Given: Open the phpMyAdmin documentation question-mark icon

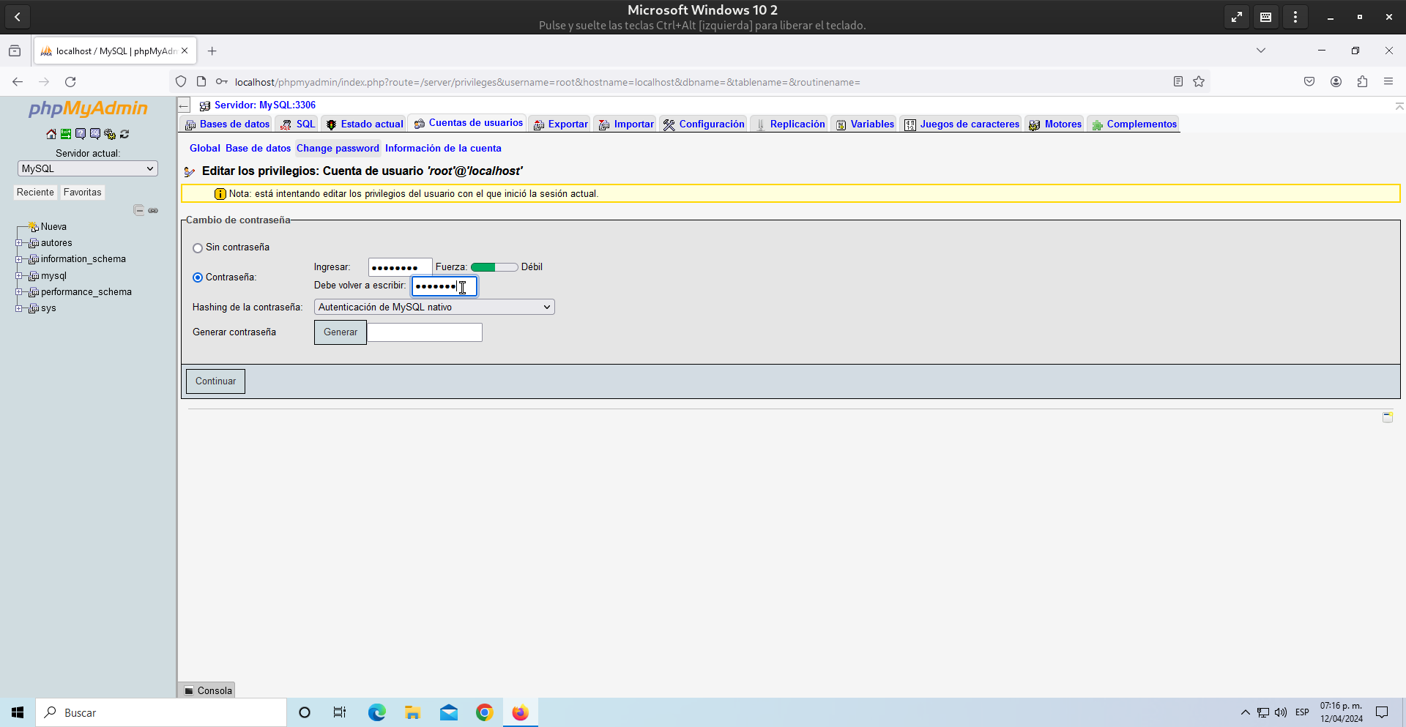Looking at the screenshot, I should click(81, 134).
